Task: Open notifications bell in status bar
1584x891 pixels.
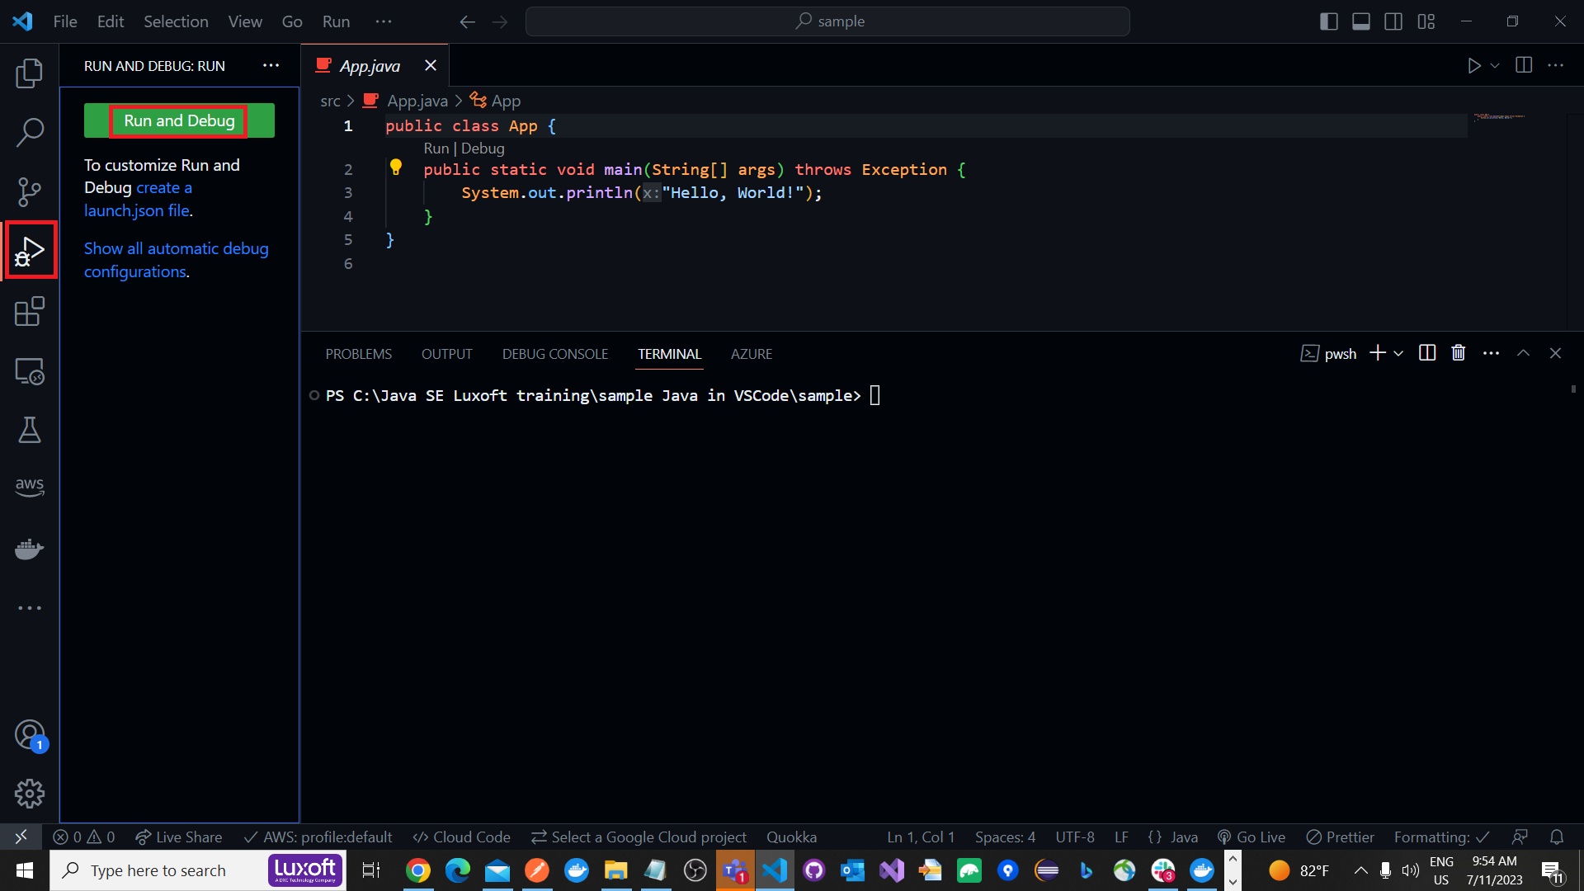Action: (1557, 837)
